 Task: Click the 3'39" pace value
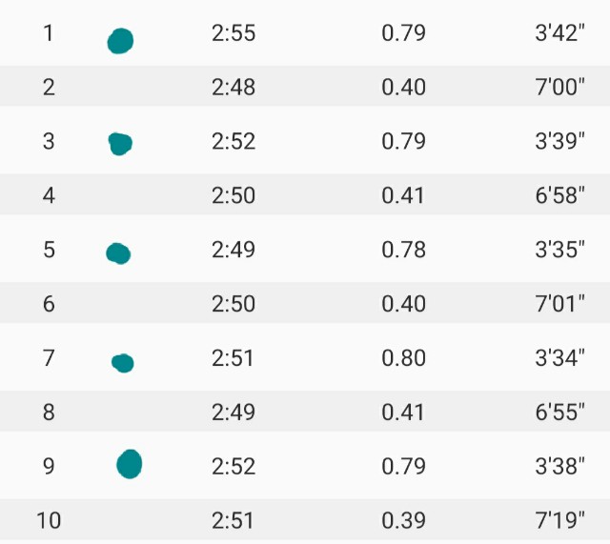559,141
